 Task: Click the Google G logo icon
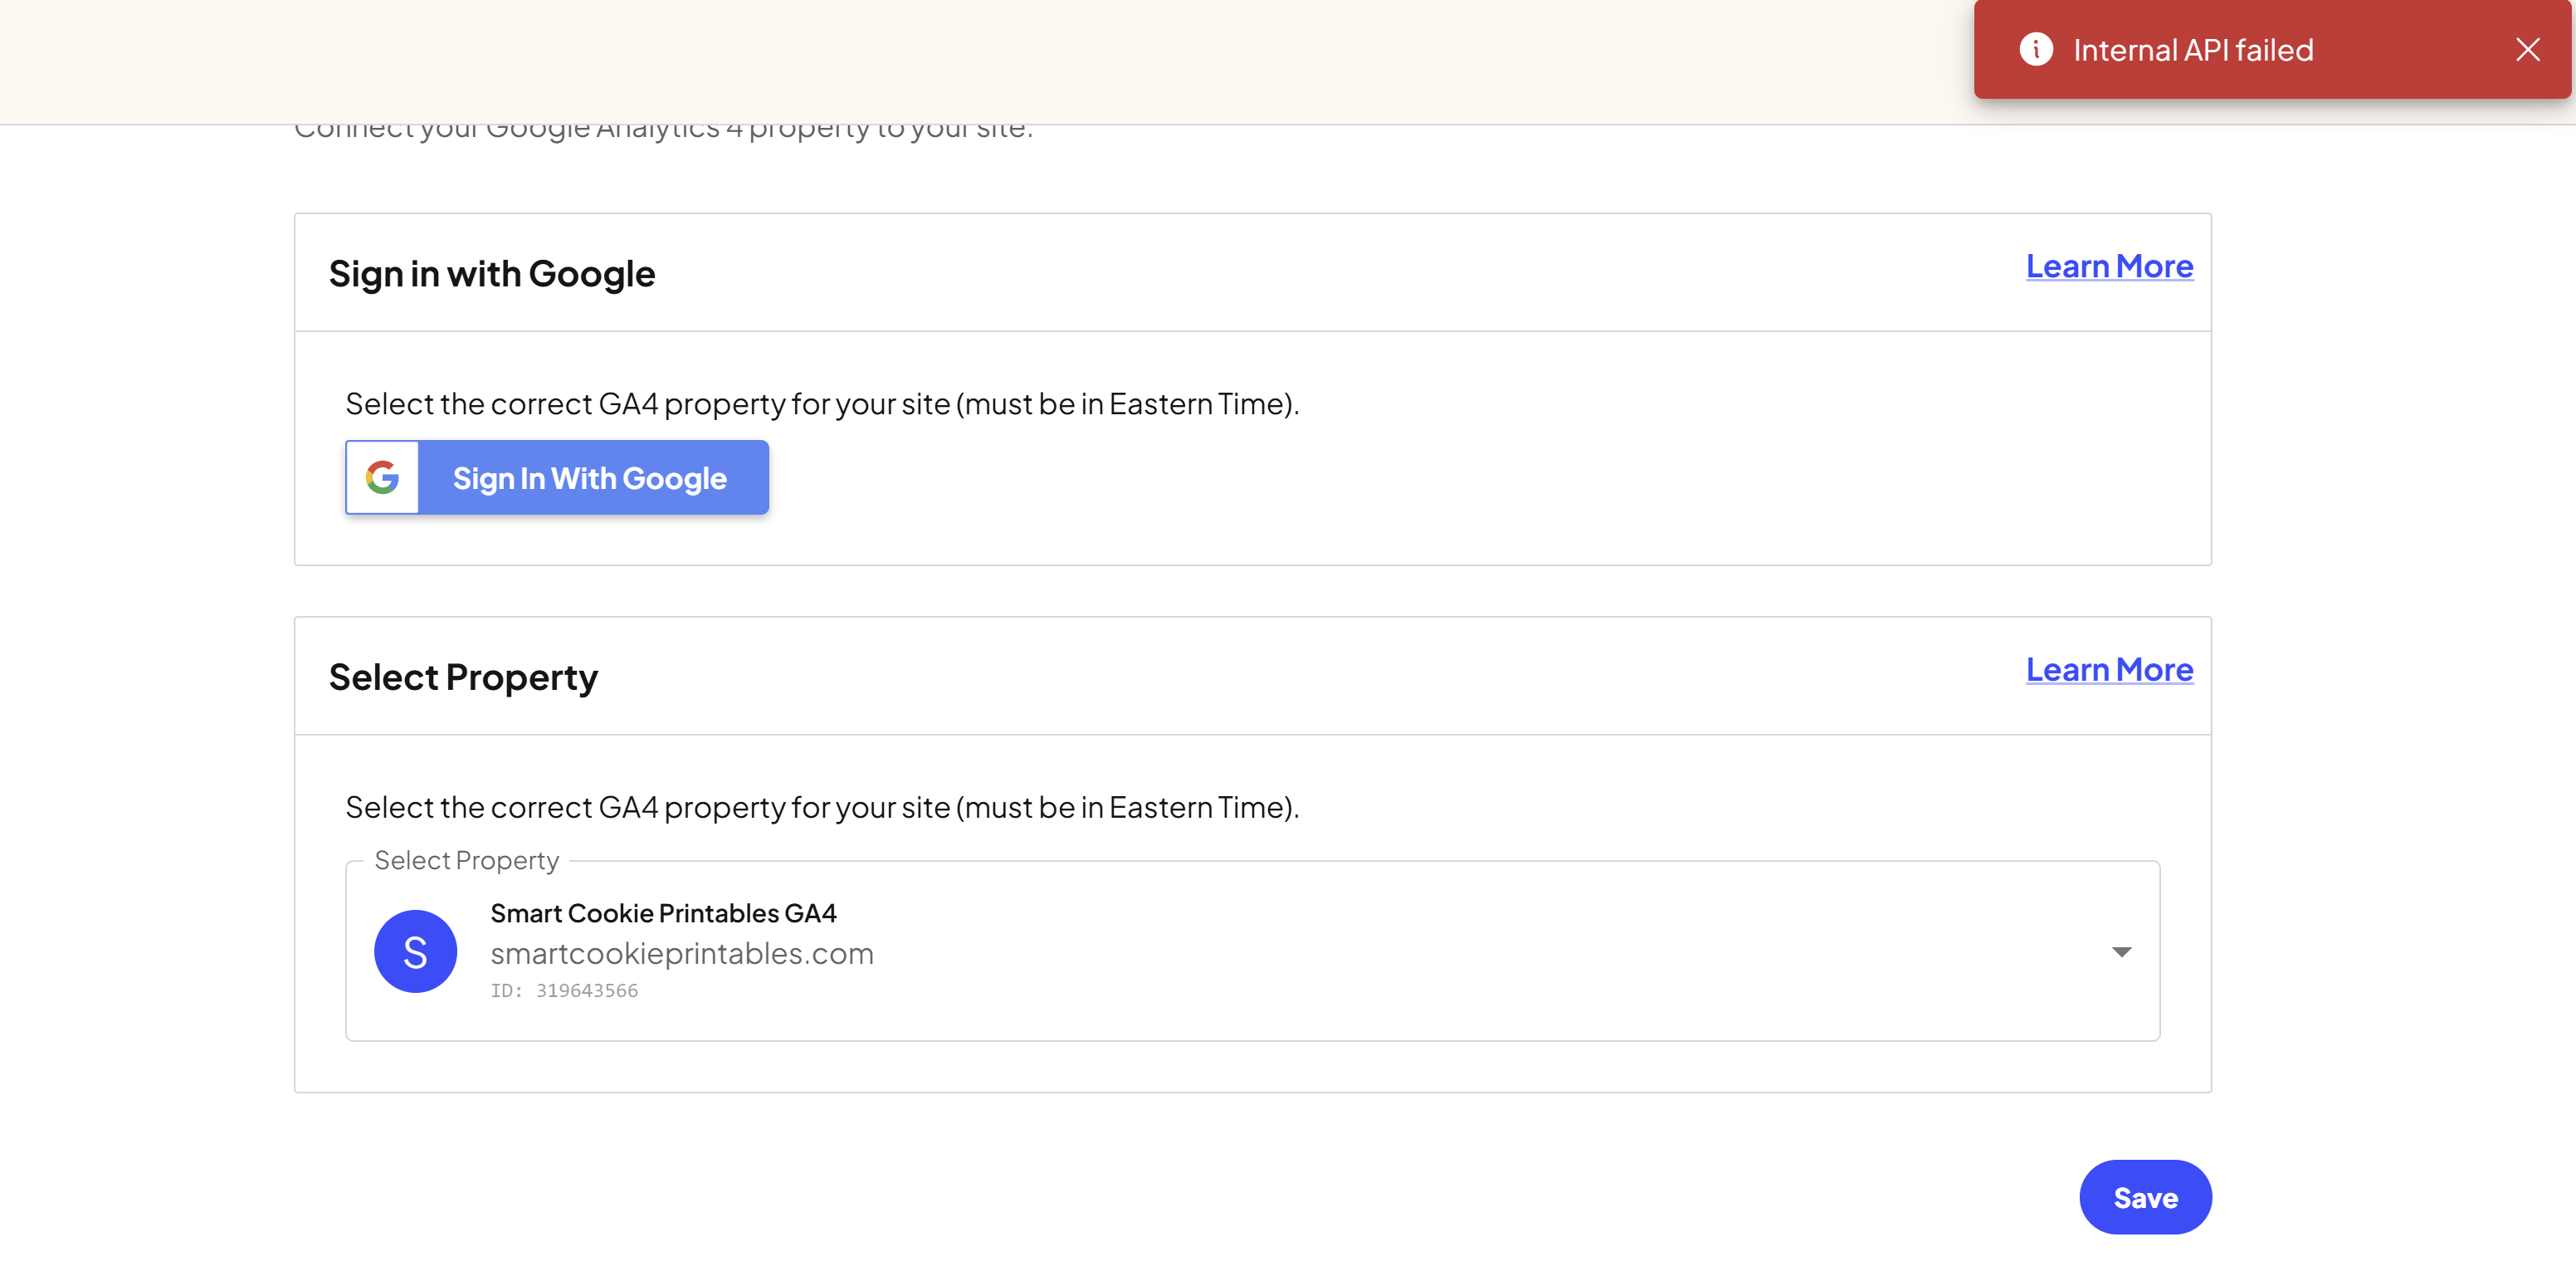tap(382, 477)
